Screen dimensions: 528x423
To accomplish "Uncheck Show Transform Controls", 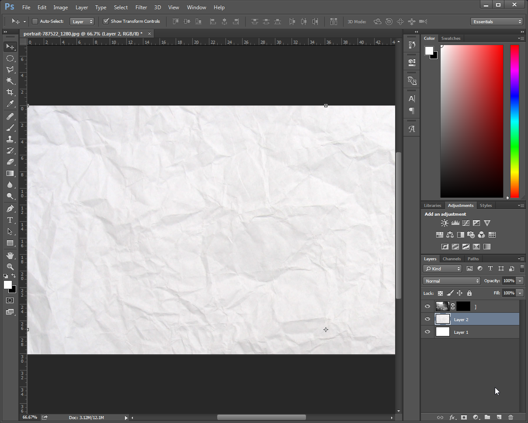I will tap(106, 21).
